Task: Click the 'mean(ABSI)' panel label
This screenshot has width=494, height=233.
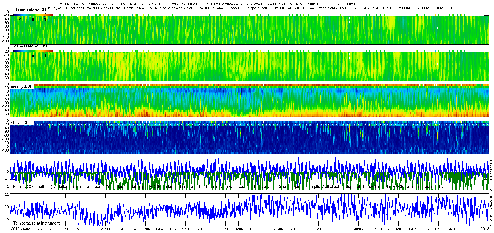Action: click(x=22, y=86)
